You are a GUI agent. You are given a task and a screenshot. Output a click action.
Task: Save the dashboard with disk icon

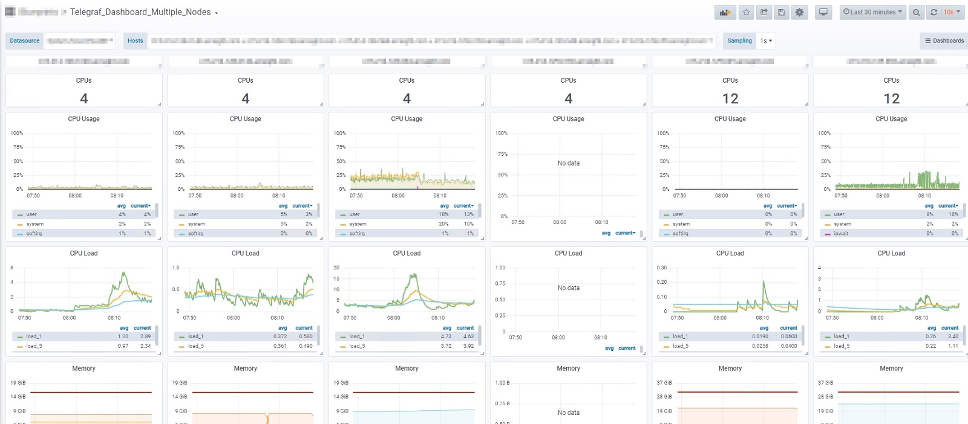pos(782,12)
